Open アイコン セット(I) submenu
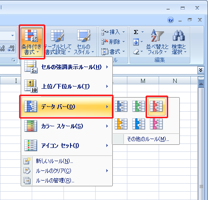The width and height of the screenshot is (208, 200). click(x=67, y=146)
